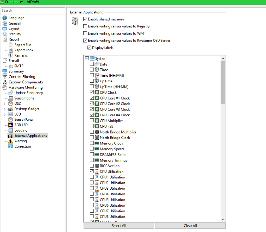The image size is (266, 232).
Task: Click the Remarks info bubble icon
Action: pos(11,55)
